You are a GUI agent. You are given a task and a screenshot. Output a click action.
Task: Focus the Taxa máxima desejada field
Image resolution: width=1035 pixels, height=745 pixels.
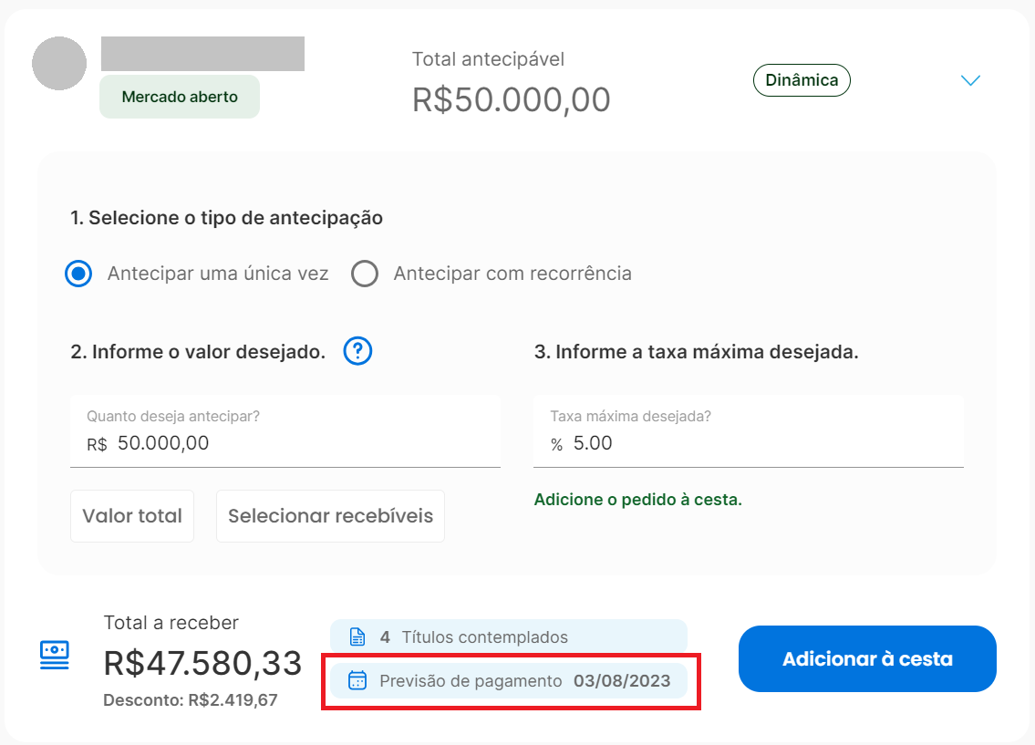pos(749,431)
